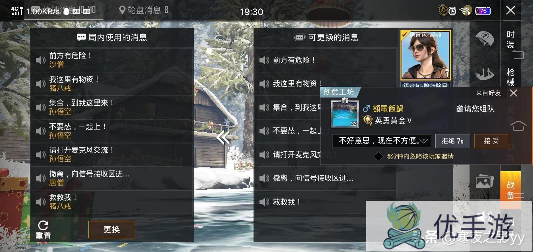Open the skydiving pose icon in sidebar

(x=485, y=74)
